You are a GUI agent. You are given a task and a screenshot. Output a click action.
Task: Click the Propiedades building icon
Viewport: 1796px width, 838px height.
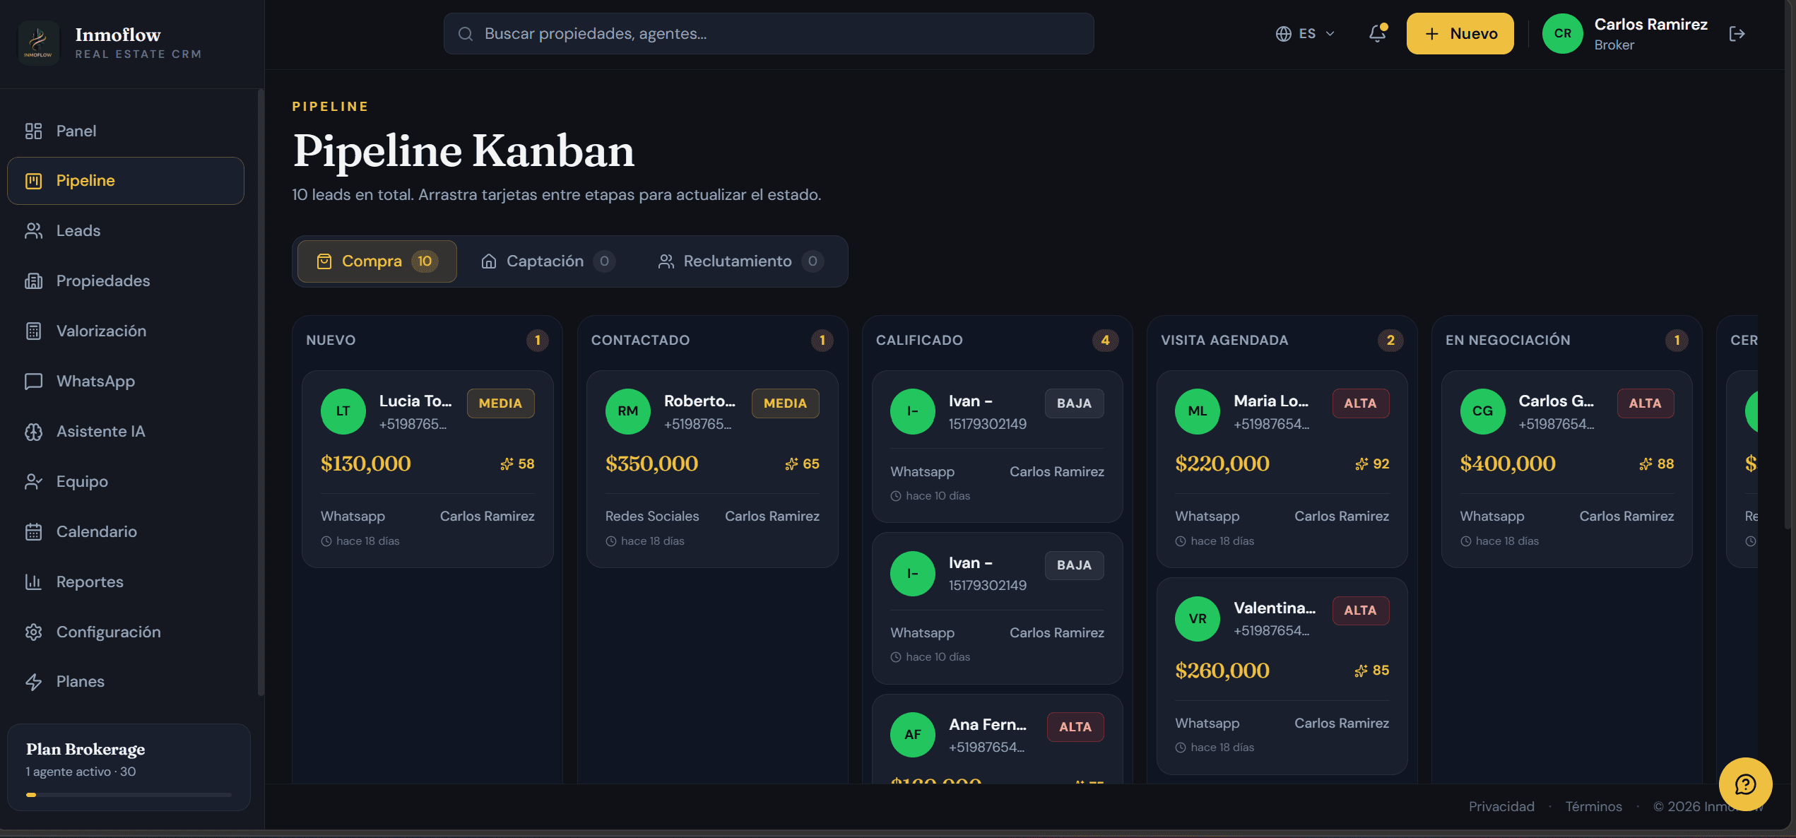33,281
